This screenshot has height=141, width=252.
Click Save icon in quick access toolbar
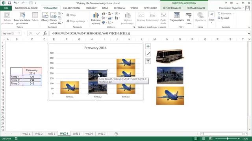click(x=9, y=3)
